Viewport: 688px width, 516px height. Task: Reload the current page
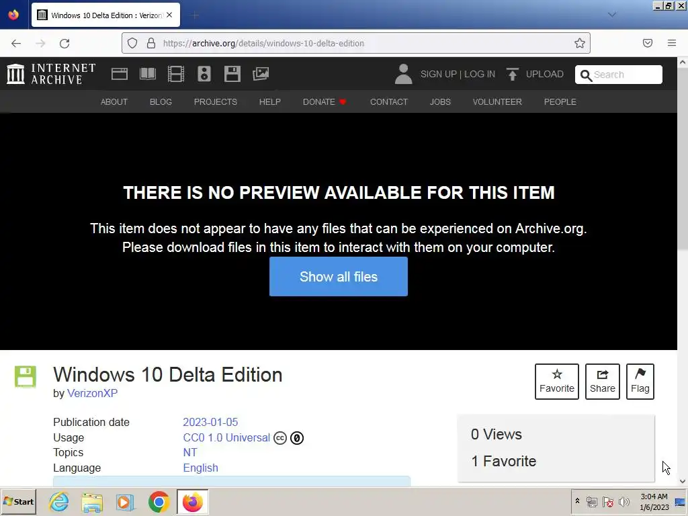point(64,43)
